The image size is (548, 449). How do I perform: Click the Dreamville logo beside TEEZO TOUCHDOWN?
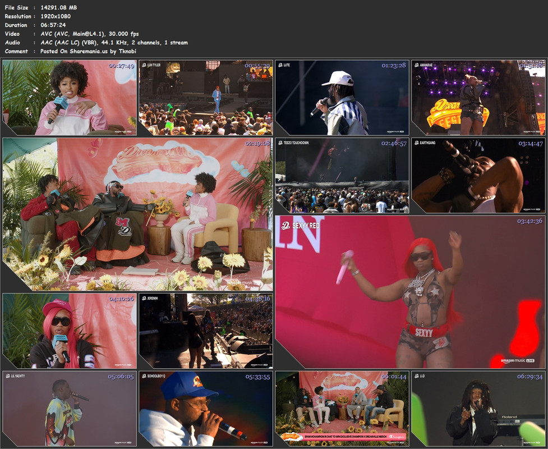(280, 143)
